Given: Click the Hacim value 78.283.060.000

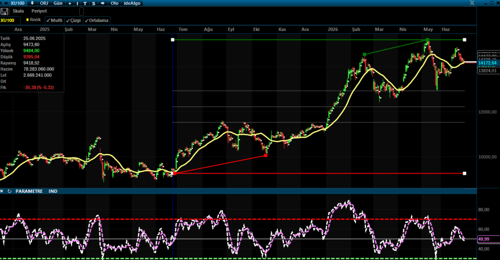Looking at the screenshot, I should (39, 69).
